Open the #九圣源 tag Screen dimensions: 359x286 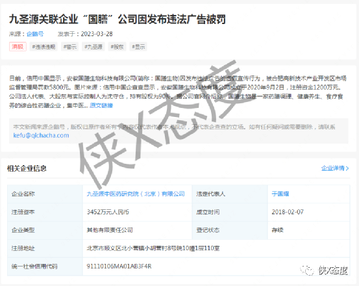tap(93, 47)
